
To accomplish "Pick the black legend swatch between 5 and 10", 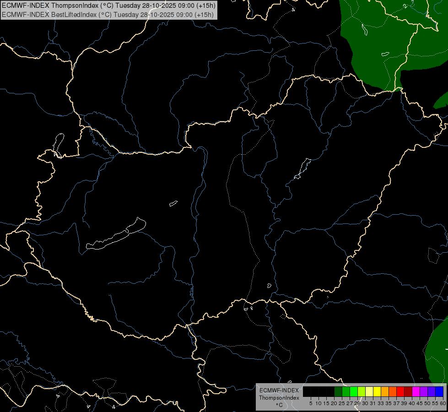I will tap(315, 391).
